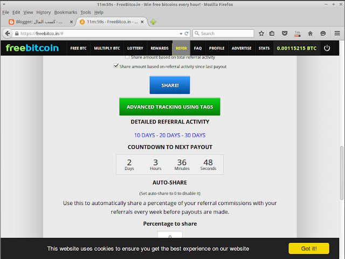Click the 1m timer addon icon

(x=298, y=33)
